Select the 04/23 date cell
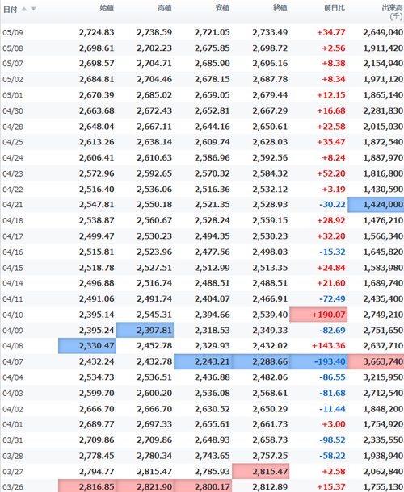The image size is (404, 492). pos(13,173)
